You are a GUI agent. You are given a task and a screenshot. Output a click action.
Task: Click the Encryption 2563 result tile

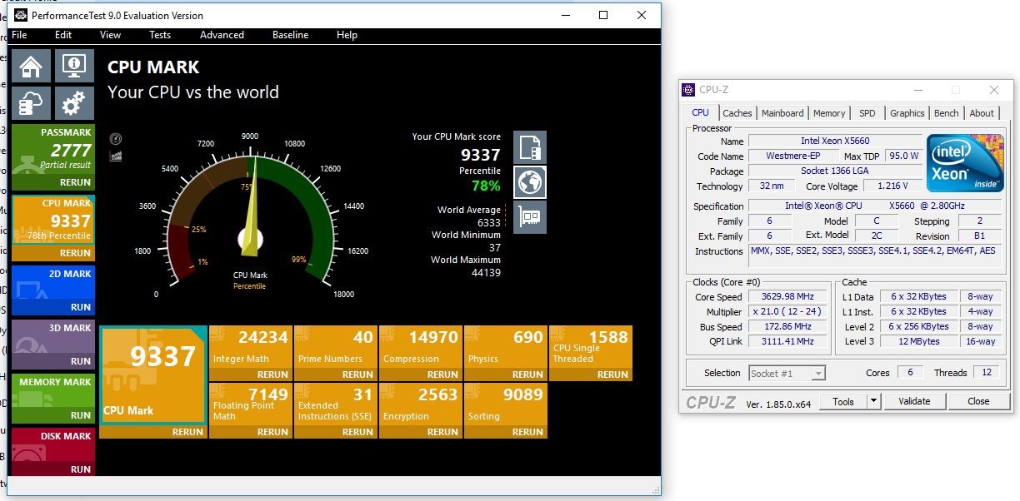pos(419,404)
